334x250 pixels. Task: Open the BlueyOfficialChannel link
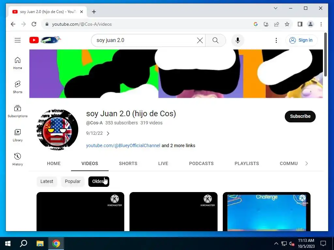pyautogui.click(x=123, y=146)
